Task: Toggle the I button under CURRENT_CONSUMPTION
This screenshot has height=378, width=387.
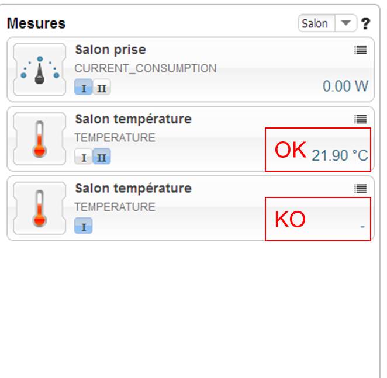Action: coord(83,88)
